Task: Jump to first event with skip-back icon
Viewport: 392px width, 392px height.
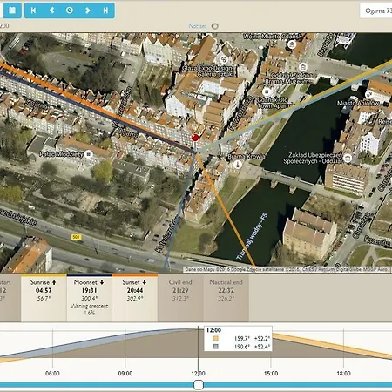Action: point(33,10)
